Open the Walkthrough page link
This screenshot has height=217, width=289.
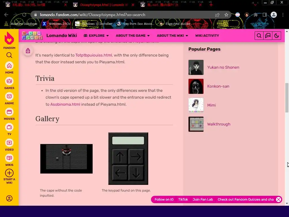pyautogui.click(x=219, y=124)
